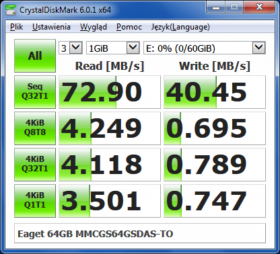The height and width of the screenshot is (254, 280).
Task: Click the CrystalDiskMark app icon in title bar
Action: pyautogui.click(x=11, y=10)
